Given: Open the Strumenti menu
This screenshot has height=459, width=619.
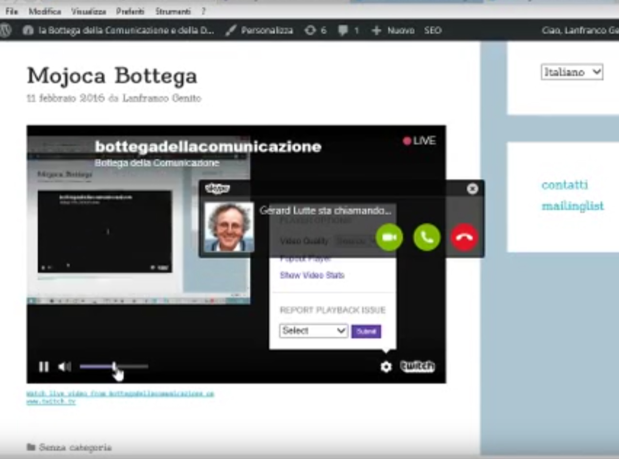Looking at the screenshot, I should (x=173, y=11).
